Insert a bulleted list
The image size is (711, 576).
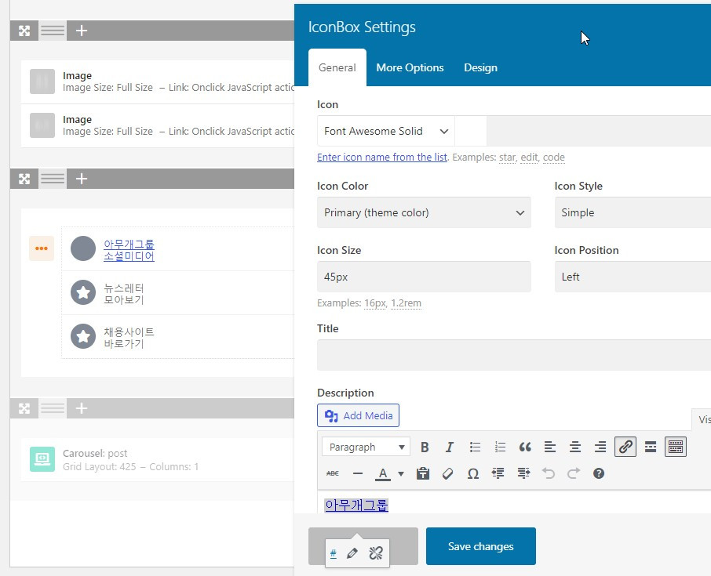point(475,447)
